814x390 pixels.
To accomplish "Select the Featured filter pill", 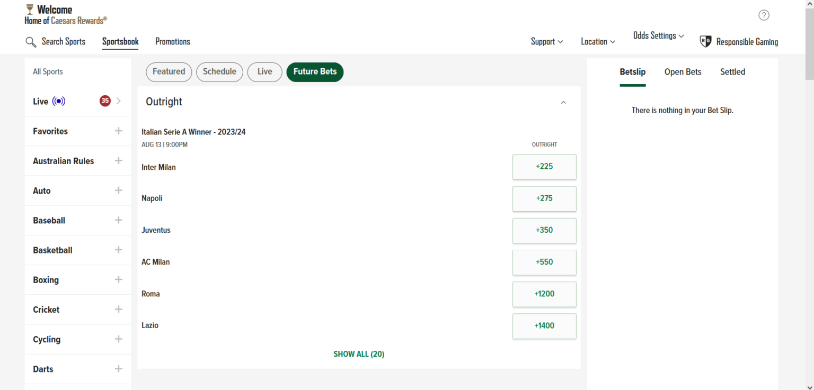I will (x=169, y=72).
